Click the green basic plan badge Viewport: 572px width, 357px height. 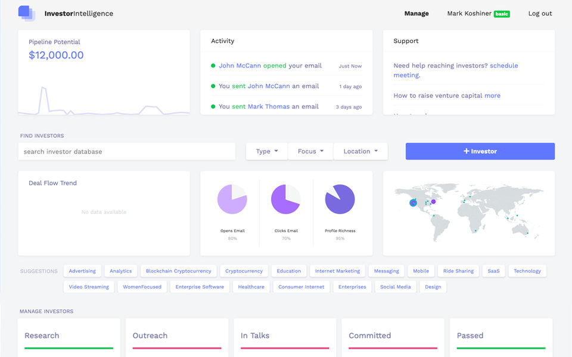tap(502, 14)
